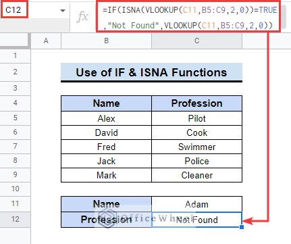Click the cell containing Adam
This screenshot has width=291, height=244.
tap(197, 204)
